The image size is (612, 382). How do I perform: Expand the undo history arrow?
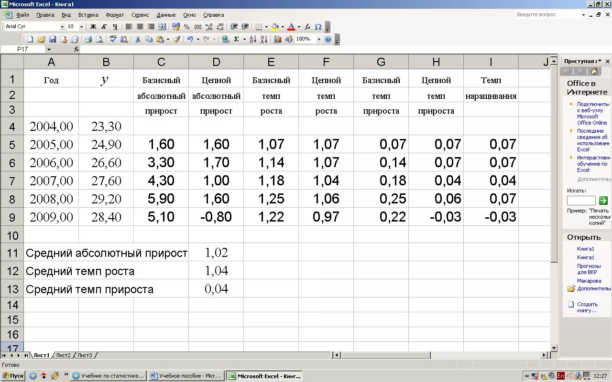[x=197, y=39]
